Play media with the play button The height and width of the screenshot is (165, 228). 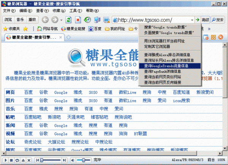pos(6,160)
